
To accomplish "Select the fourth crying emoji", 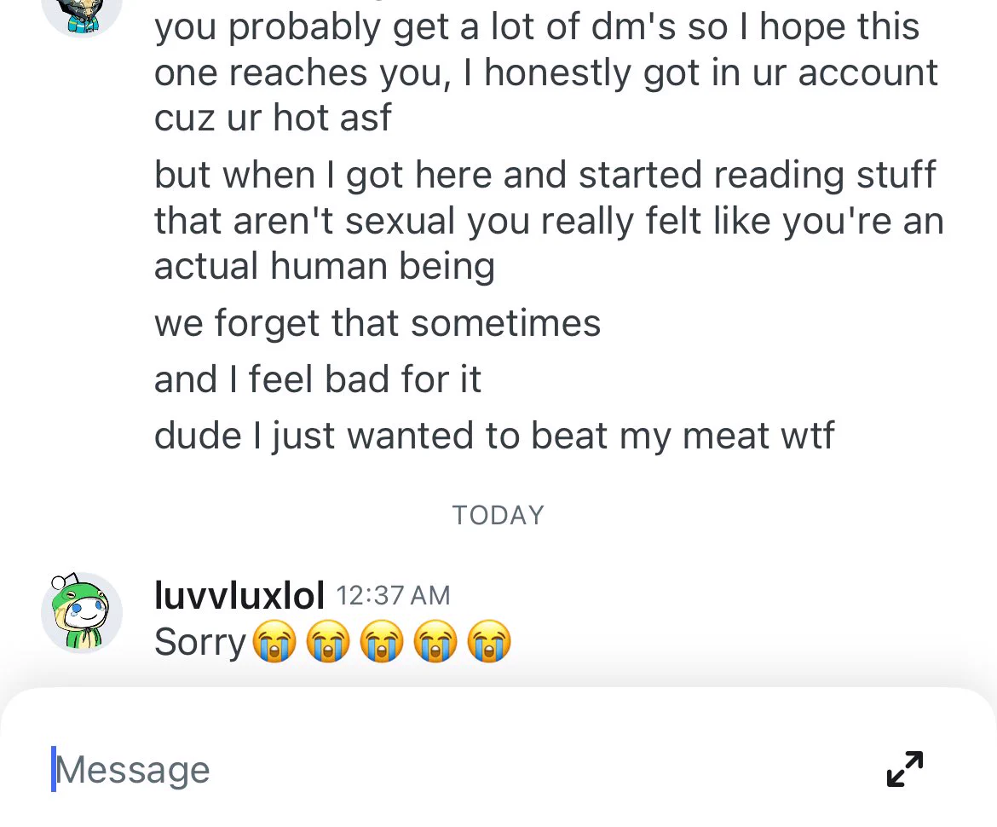I will pyautogui.click(x=435, y=641).
